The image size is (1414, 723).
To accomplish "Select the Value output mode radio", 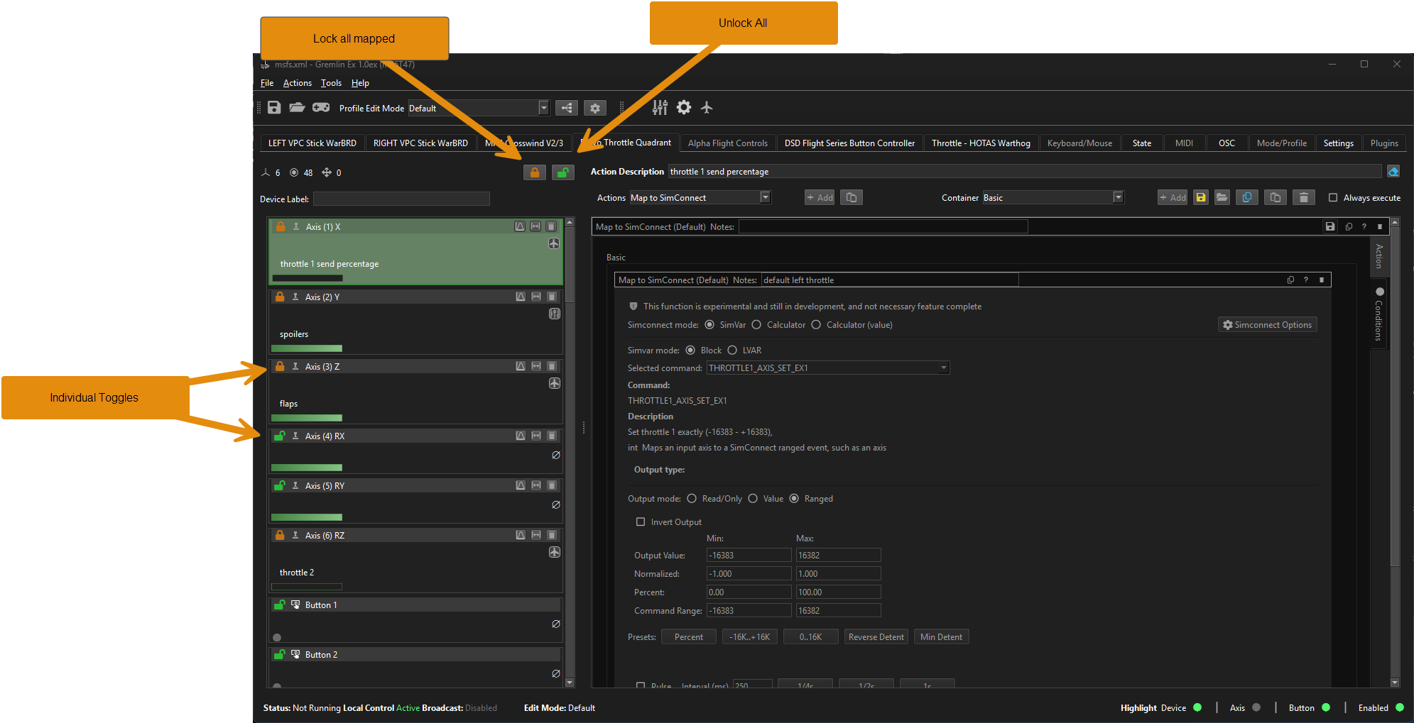I will [x=753, y=498].
